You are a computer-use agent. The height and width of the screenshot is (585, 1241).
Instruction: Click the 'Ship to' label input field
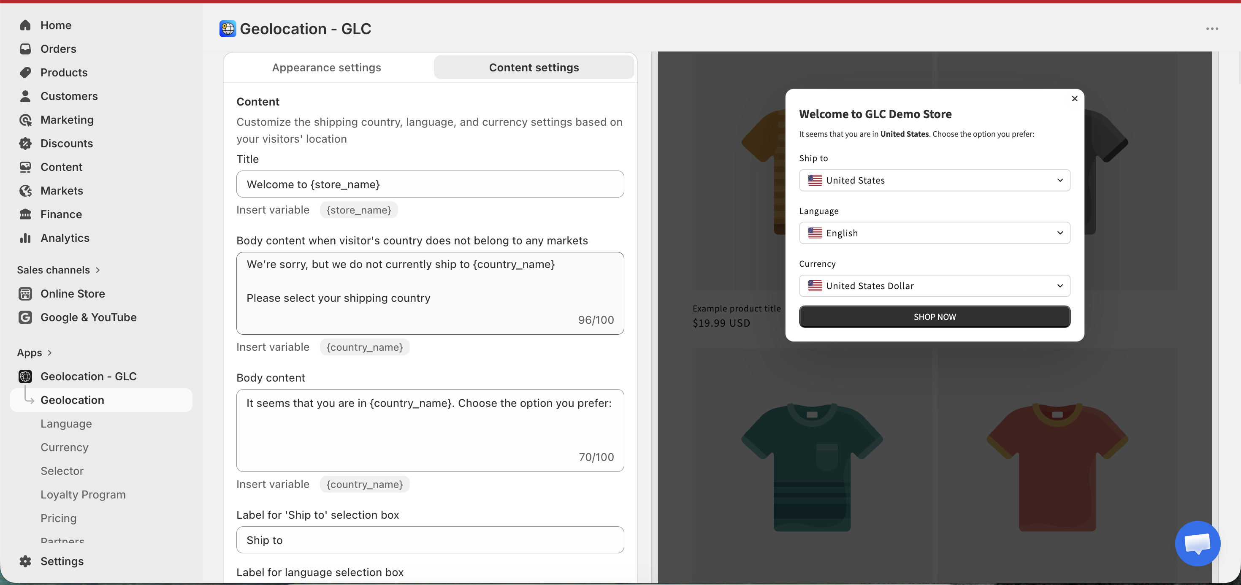pyautogui.click(x=430, y=540)
